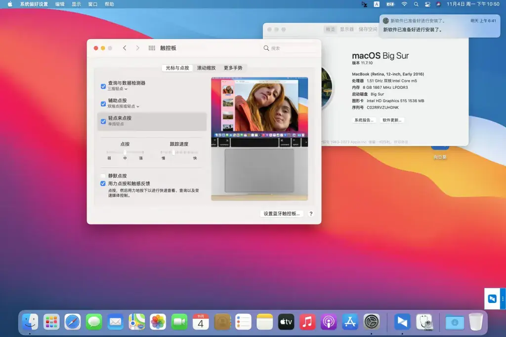Click the Wi-Fi icon in menu bar
This screenshot has width=506, height=337.
(x=404, y=4)
